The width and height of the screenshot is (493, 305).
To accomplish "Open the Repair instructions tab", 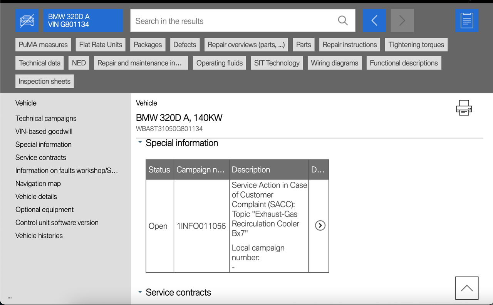I will (350, 45).
